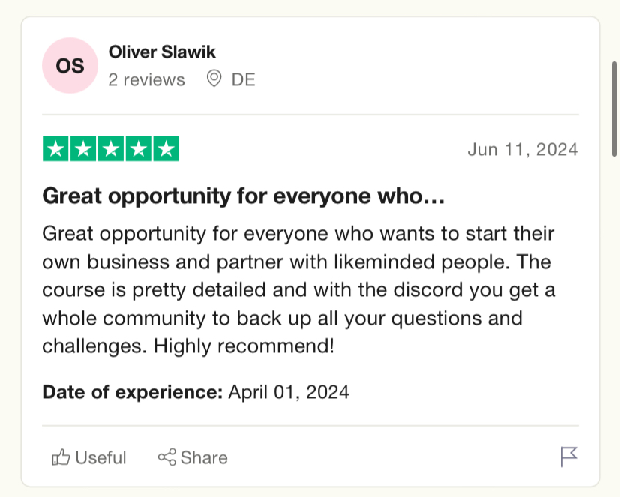Click the second green rating star
Screen dimensions: 621x497
tap(83, 148)
